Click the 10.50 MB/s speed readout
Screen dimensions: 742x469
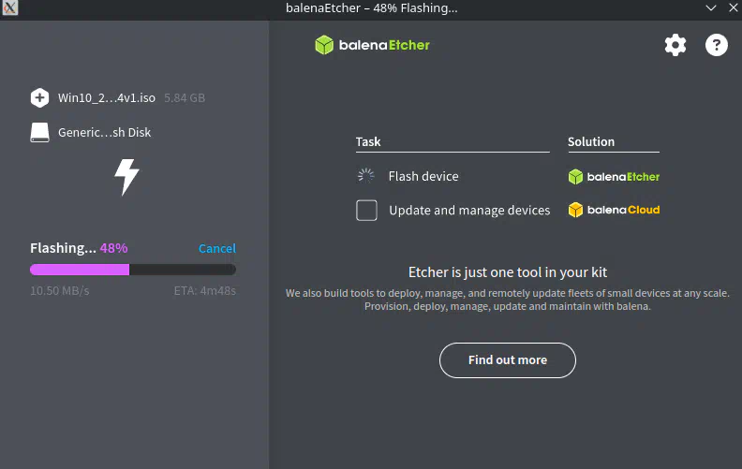tap(60, 291)
